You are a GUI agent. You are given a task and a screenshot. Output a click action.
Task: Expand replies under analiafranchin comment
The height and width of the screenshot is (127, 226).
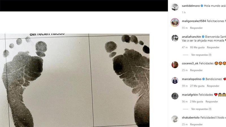click(x=201, y=55)
